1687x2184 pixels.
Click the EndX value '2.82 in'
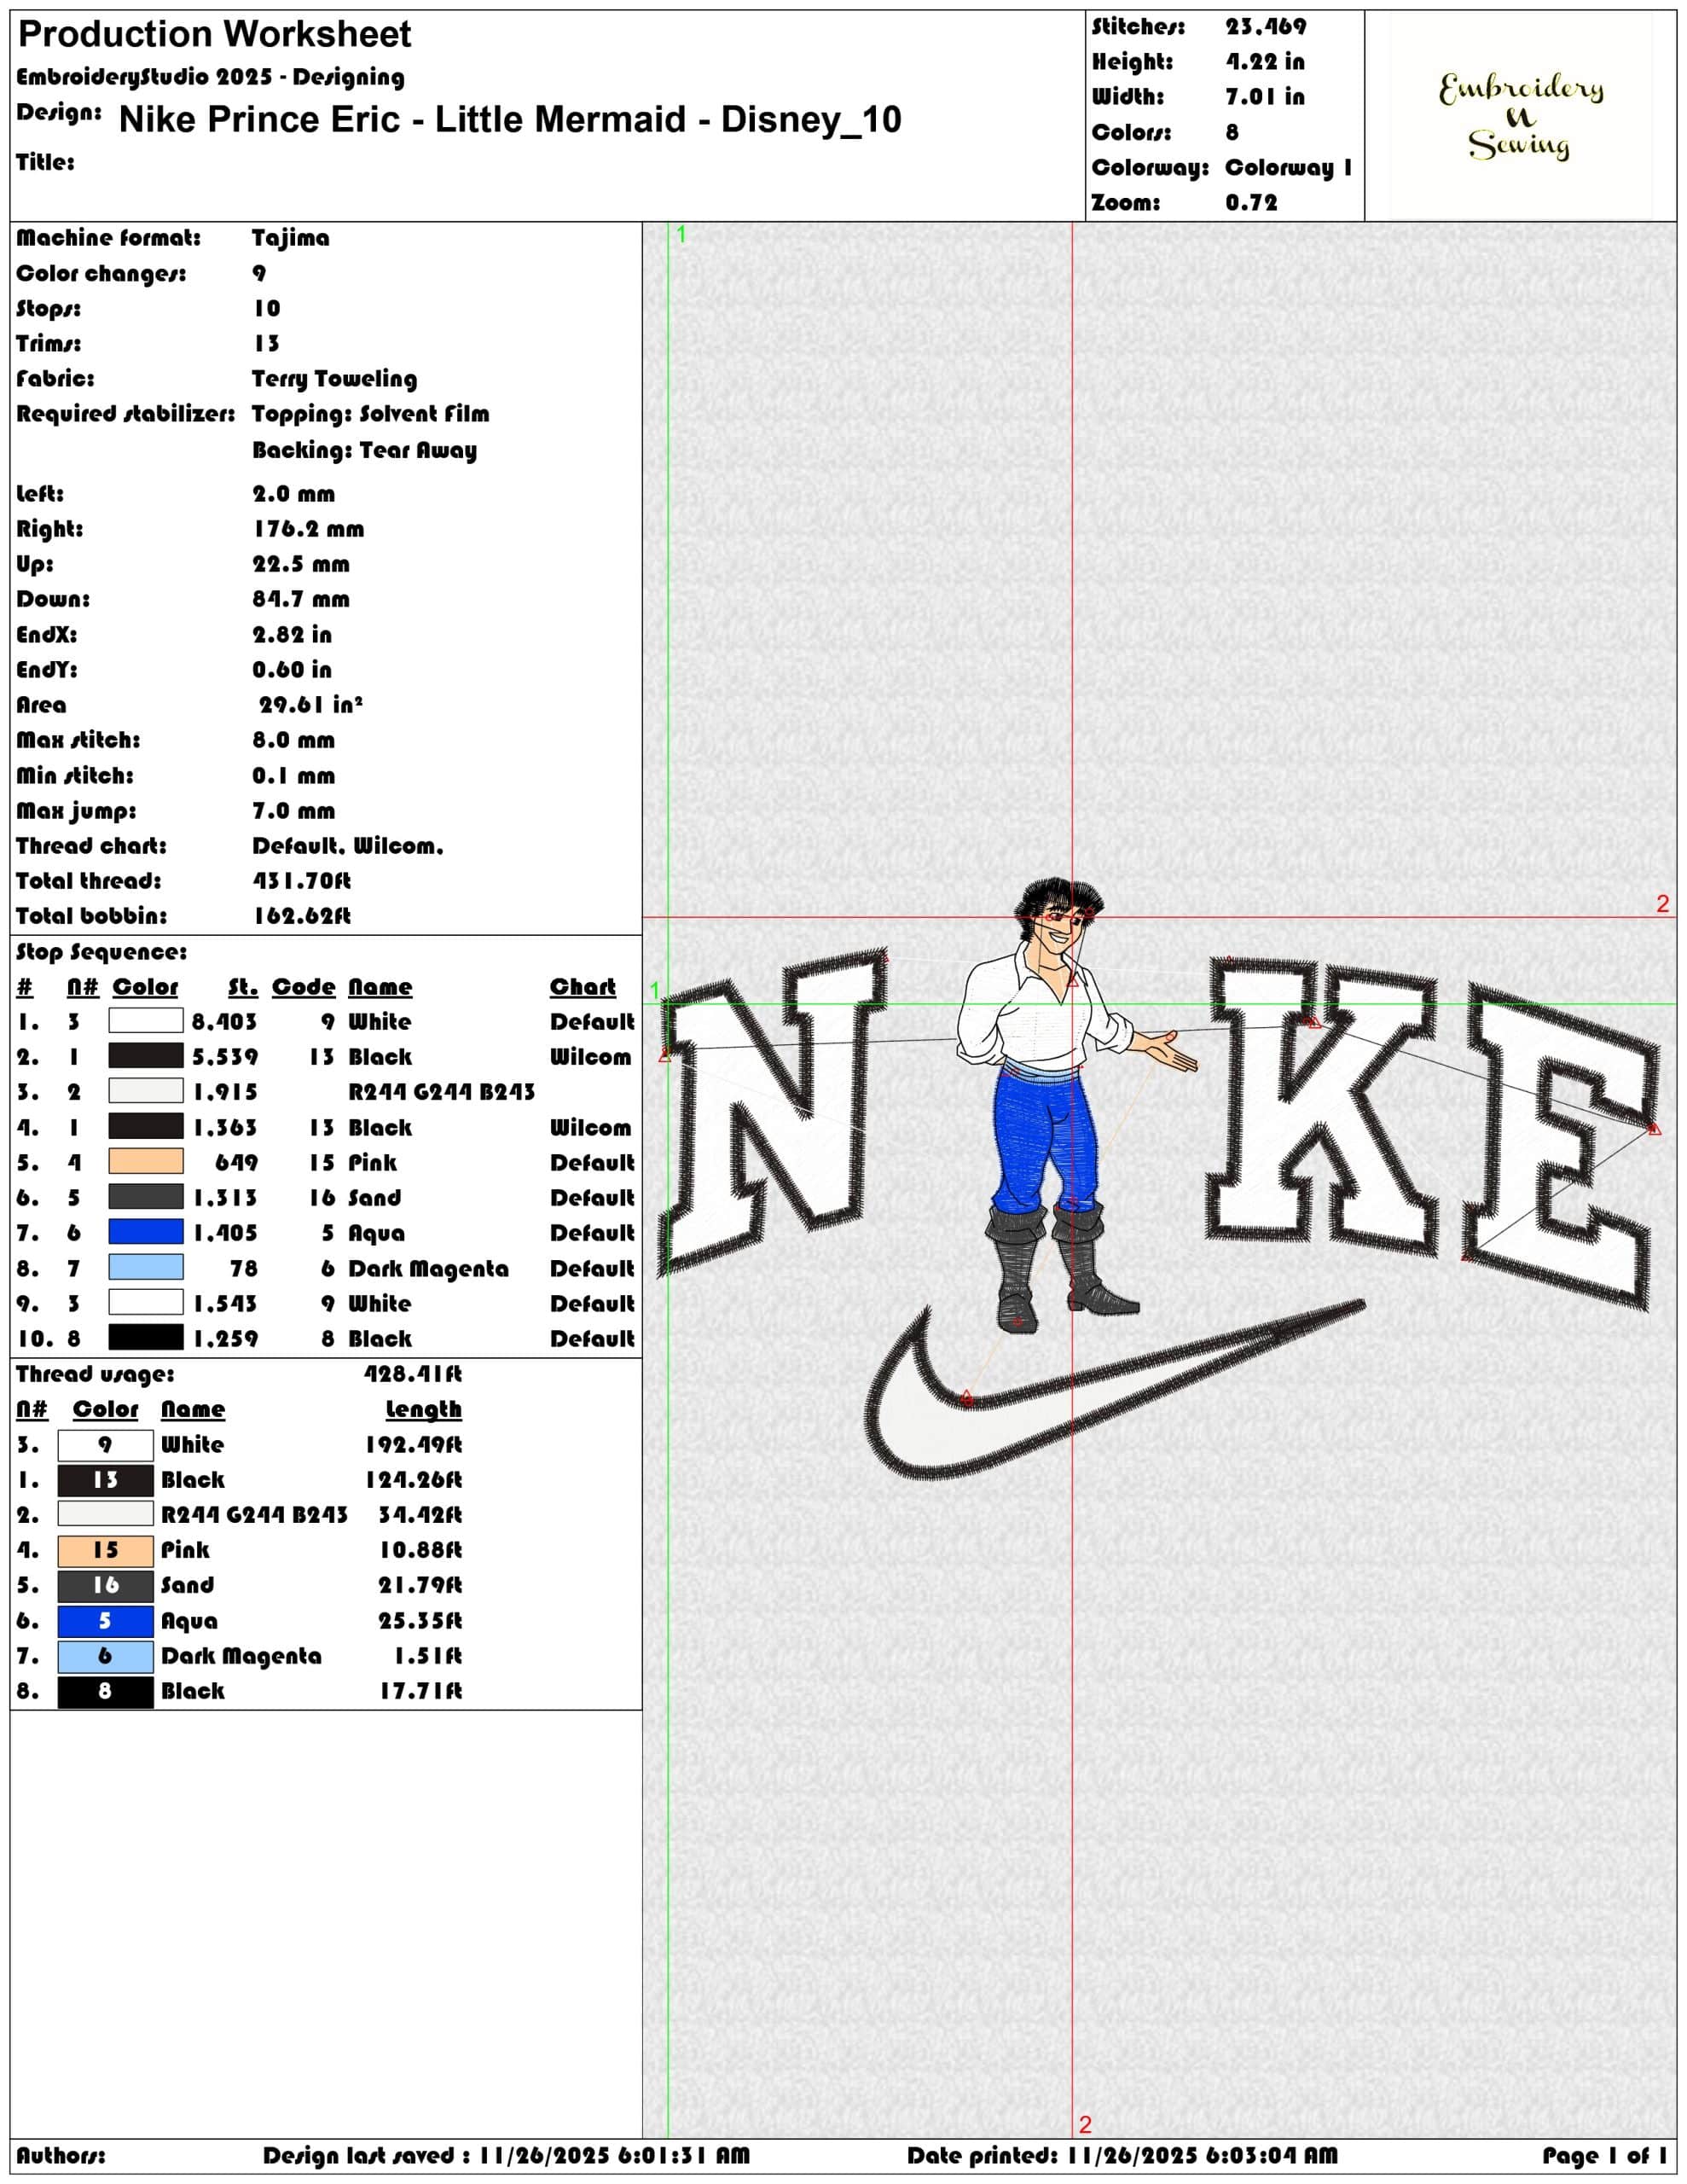[x=292, y=634]
